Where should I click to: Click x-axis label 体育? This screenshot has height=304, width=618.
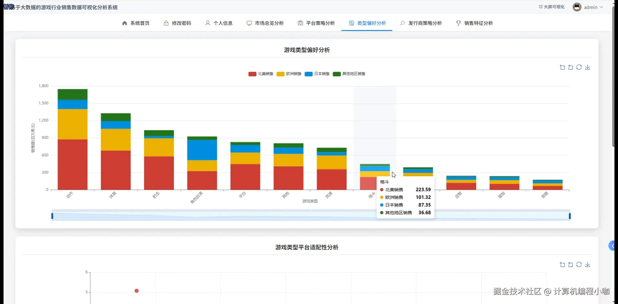click(x=112, y=195)
